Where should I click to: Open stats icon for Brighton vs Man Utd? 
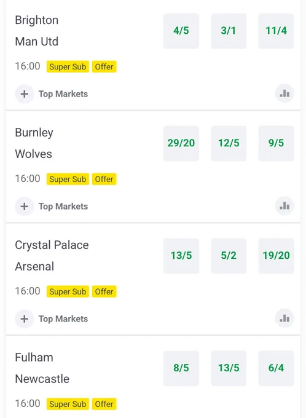[x=284, y=93]
